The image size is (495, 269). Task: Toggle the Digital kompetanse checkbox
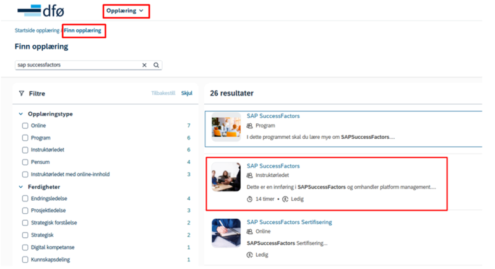click(25, 247)
